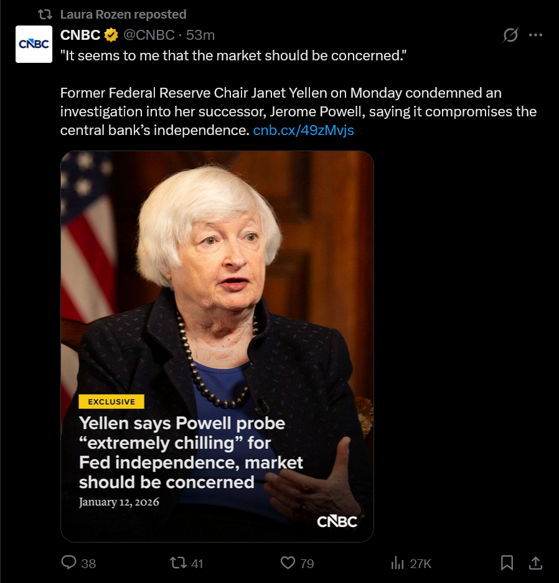This screenshot has height=583, width=559.
Task: Click the gold verified badge next to CNBC
Action: tap(111, 35)
